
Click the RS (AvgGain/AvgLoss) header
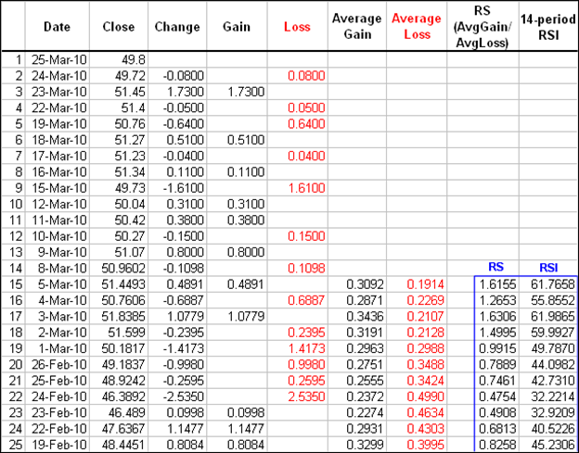(482, 27)
